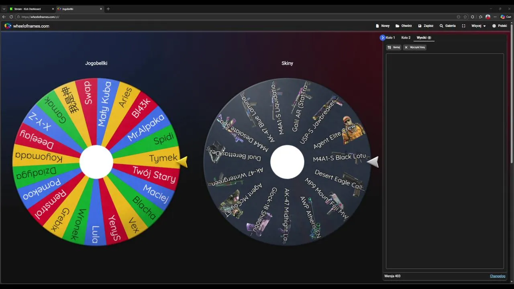Click the Blacha wheel slice
The width and height of the screenshot is (514, 289).
[144, 207]
